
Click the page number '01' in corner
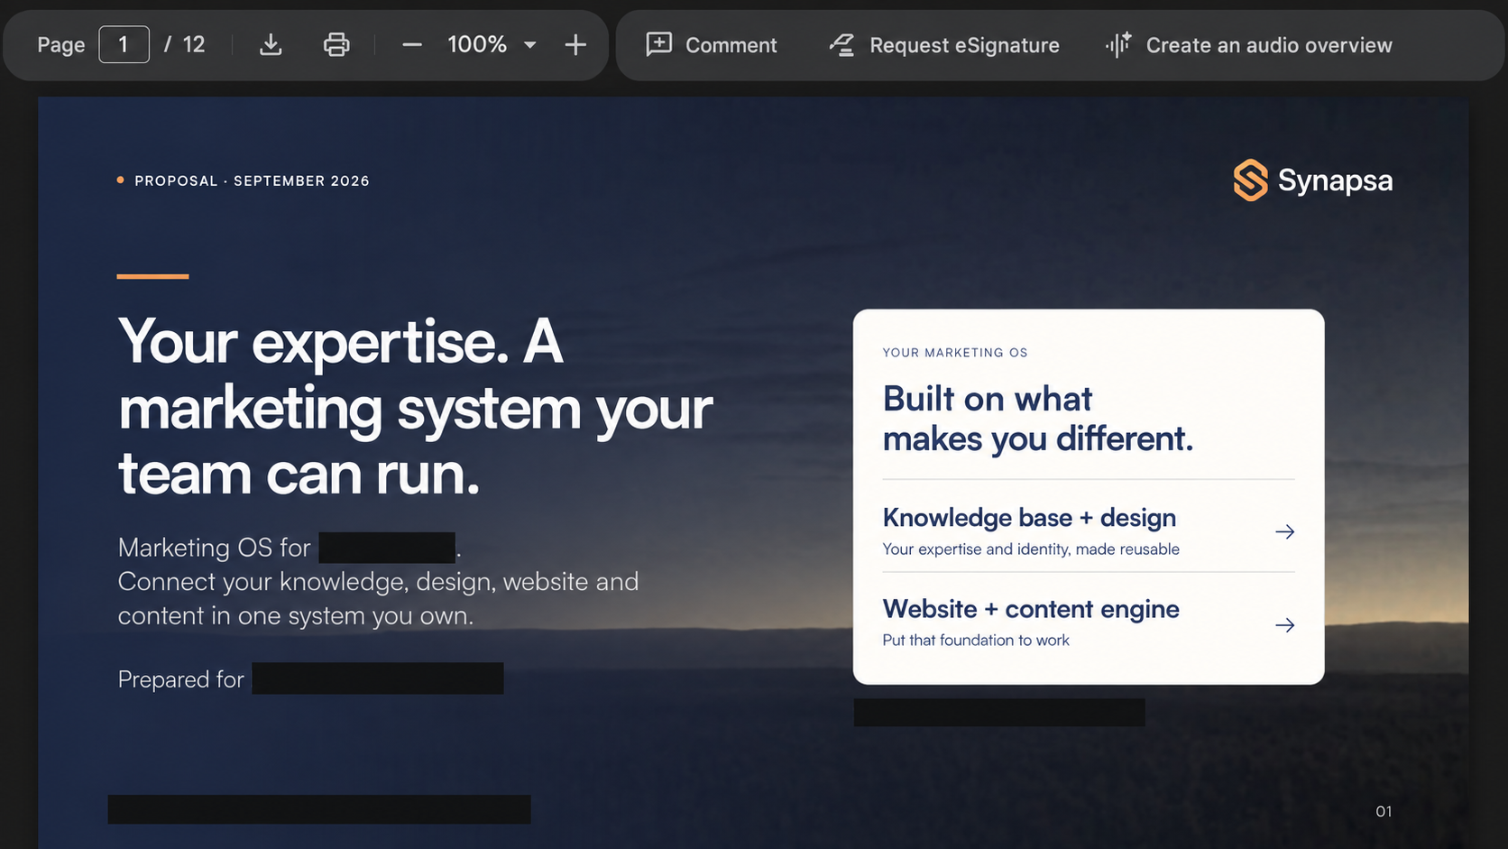click(x=1384, y=811)
